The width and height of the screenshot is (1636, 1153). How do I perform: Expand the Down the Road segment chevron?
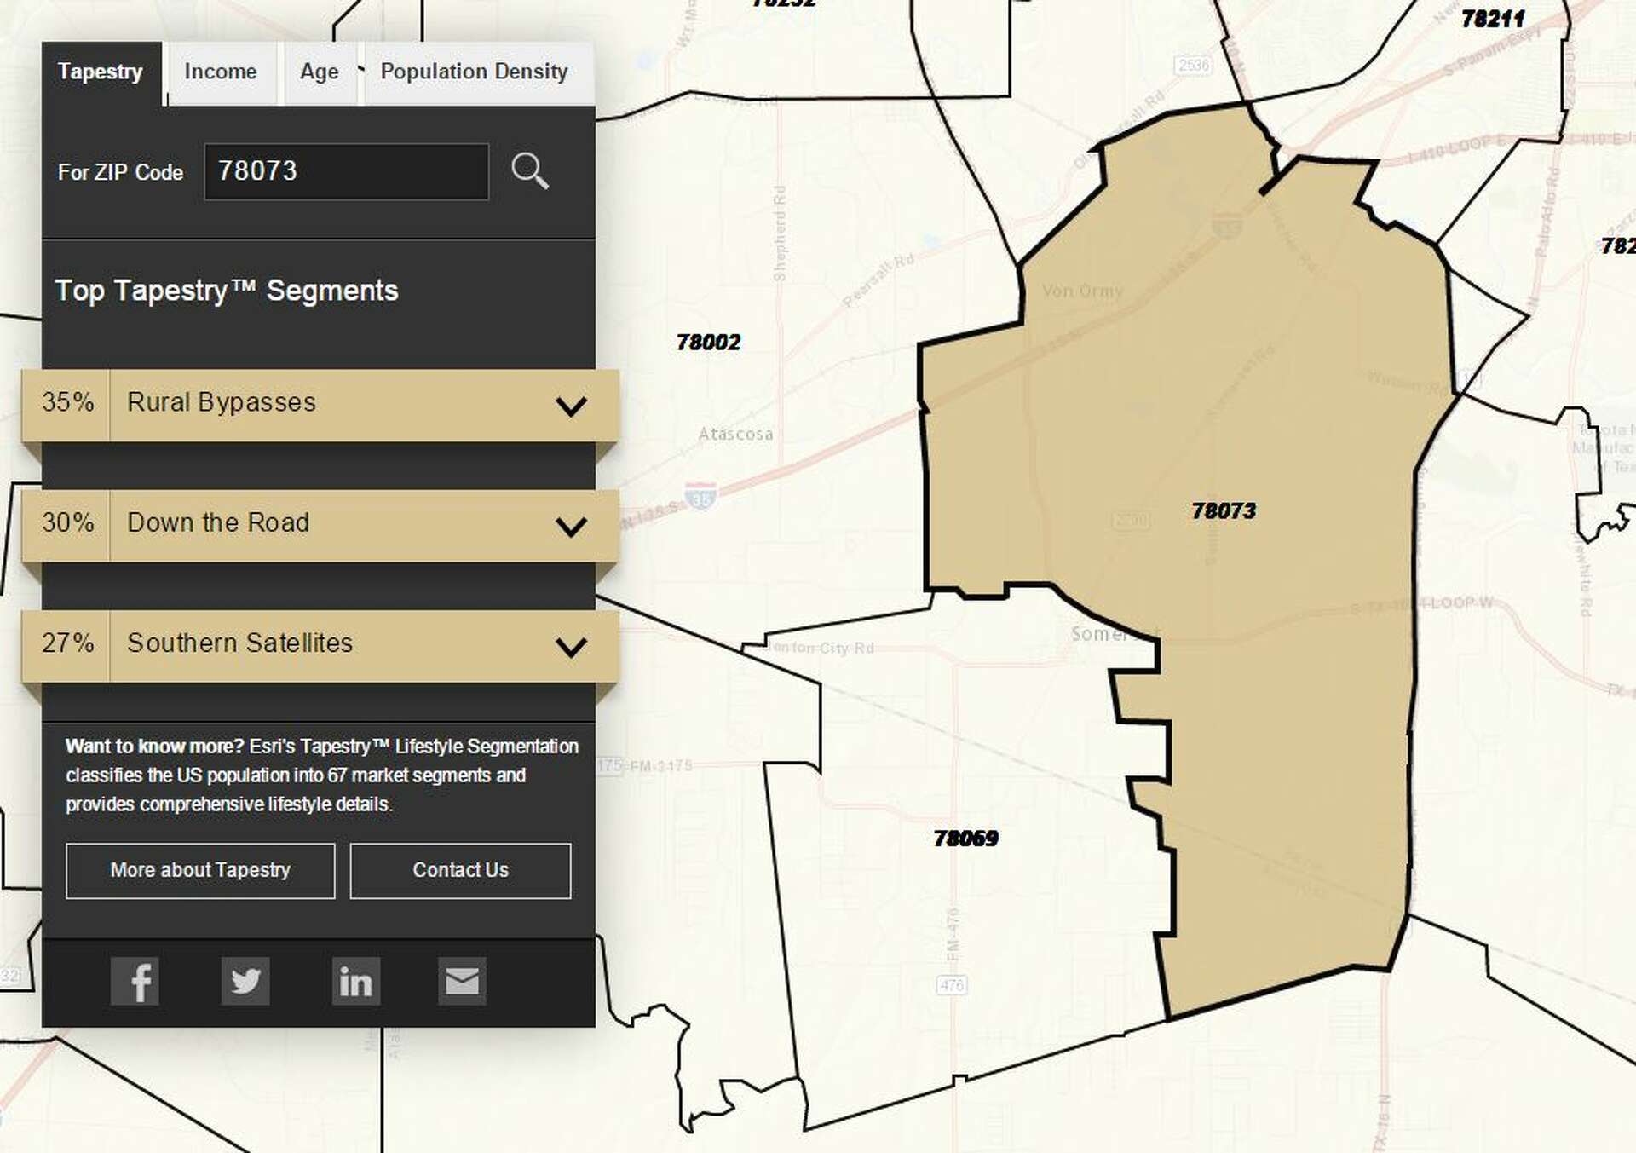(571, 526)
